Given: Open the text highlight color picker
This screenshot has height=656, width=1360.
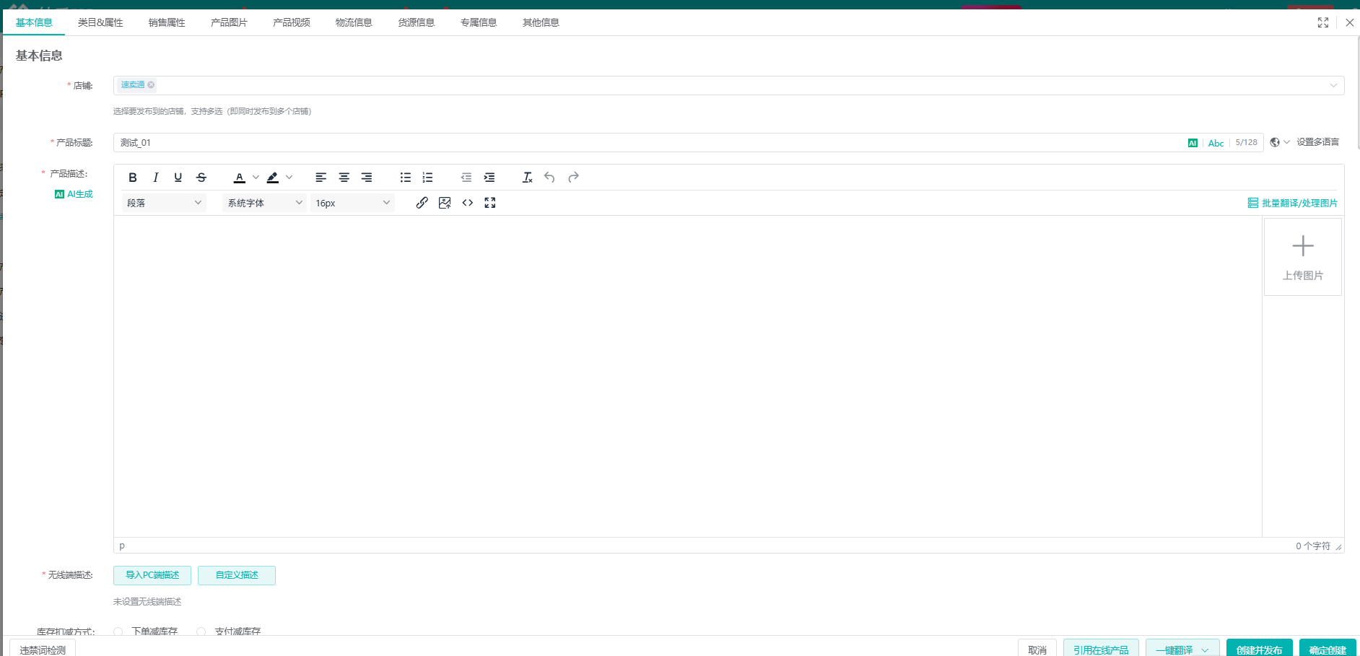Looking at the screenshot, I should pyautogui.click(x=273, y=177).
